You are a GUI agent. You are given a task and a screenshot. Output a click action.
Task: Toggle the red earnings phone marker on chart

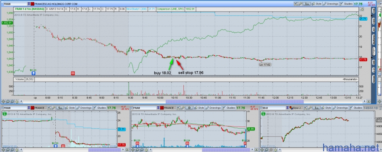click(72, 73)
